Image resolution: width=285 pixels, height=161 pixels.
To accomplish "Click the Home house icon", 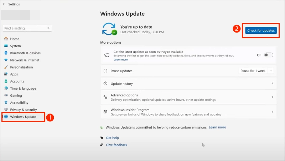I will click(6, 39).
